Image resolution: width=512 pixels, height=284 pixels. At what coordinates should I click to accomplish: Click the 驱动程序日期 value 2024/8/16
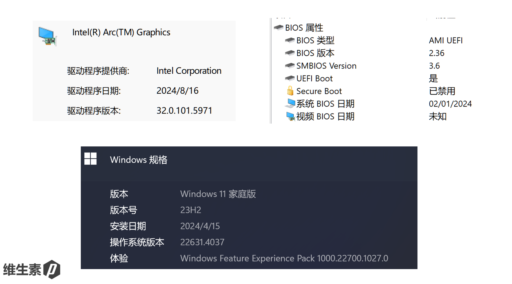tap(177, 91)
